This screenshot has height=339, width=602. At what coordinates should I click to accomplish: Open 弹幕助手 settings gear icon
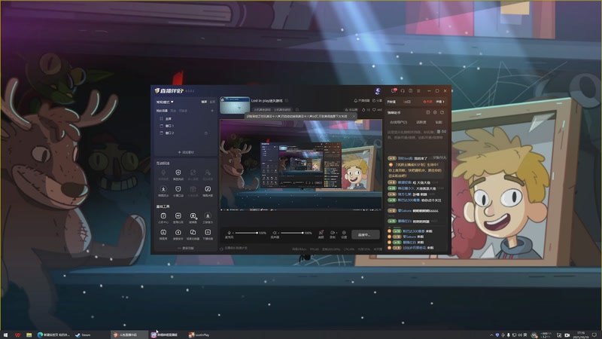[x=435, y=112]
